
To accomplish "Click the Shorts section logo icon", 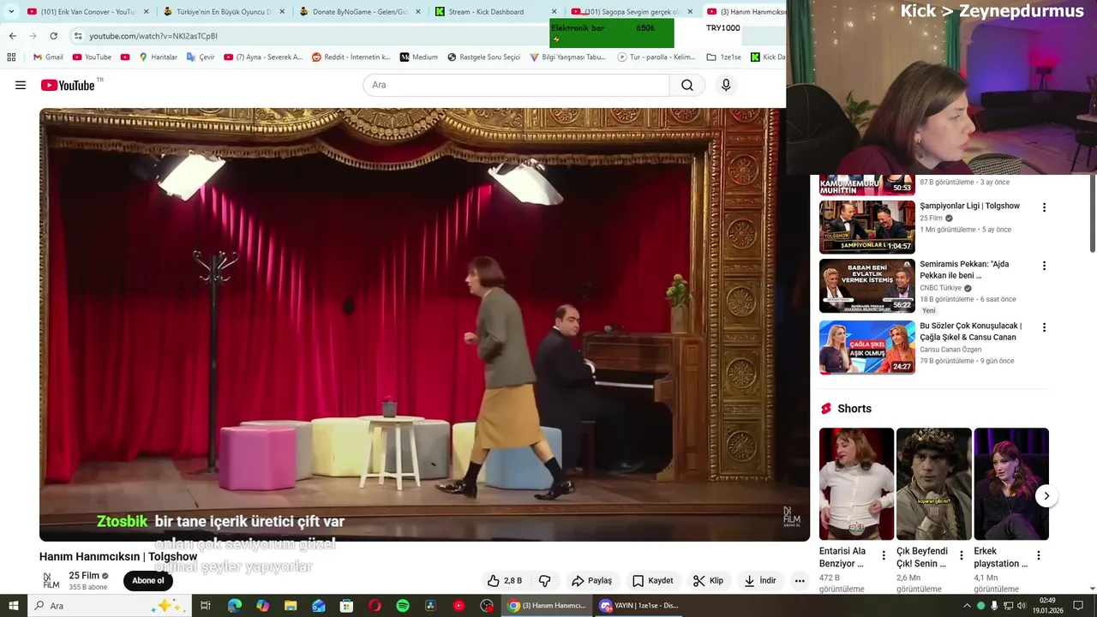I will pyautogui.click(x=826, y=409).
